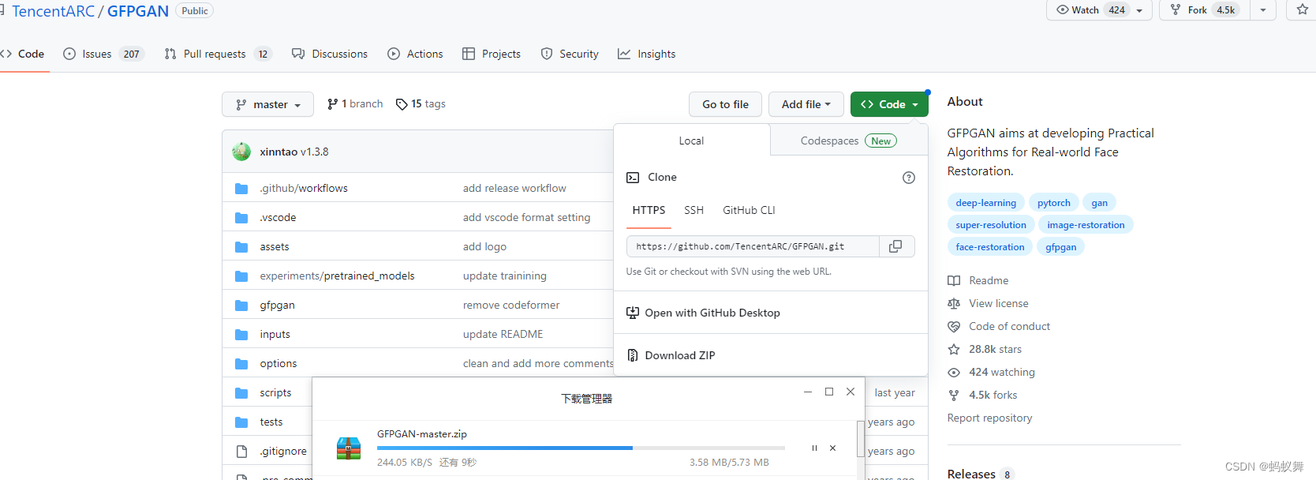1316x480 pixels.
Task: Click the fork icon beside 4.5k forks
Action: point(954,395)
